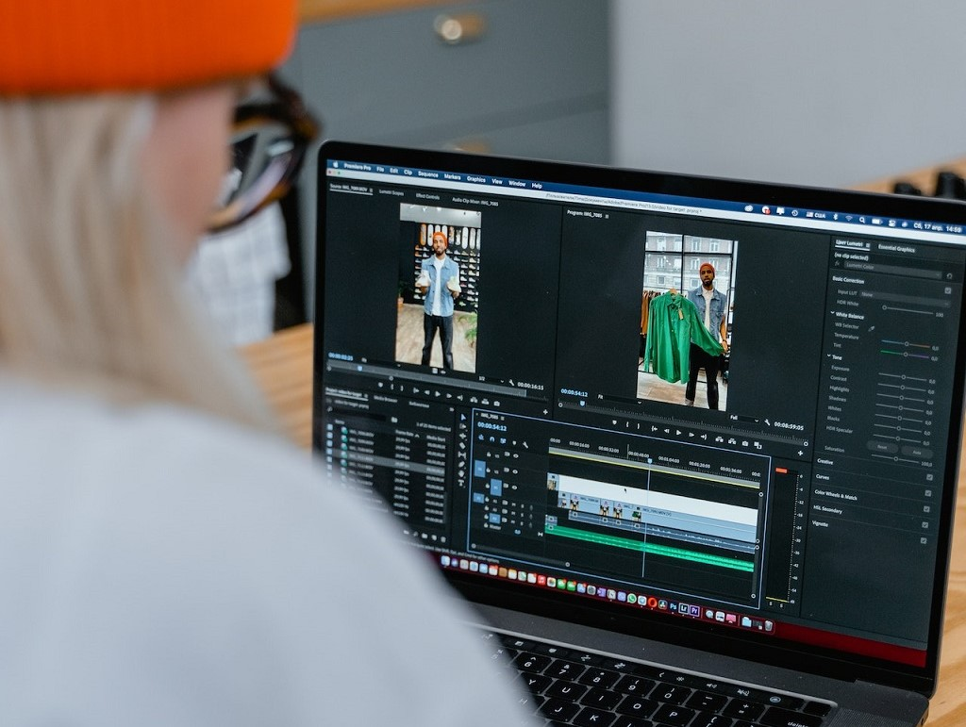Open Input LUT dropdown
This screenshot has height=727, width=966.
905,299
